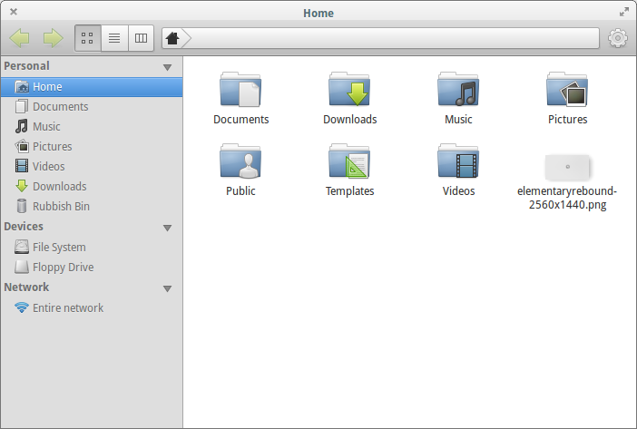Go back with the left arrow button

20,38
